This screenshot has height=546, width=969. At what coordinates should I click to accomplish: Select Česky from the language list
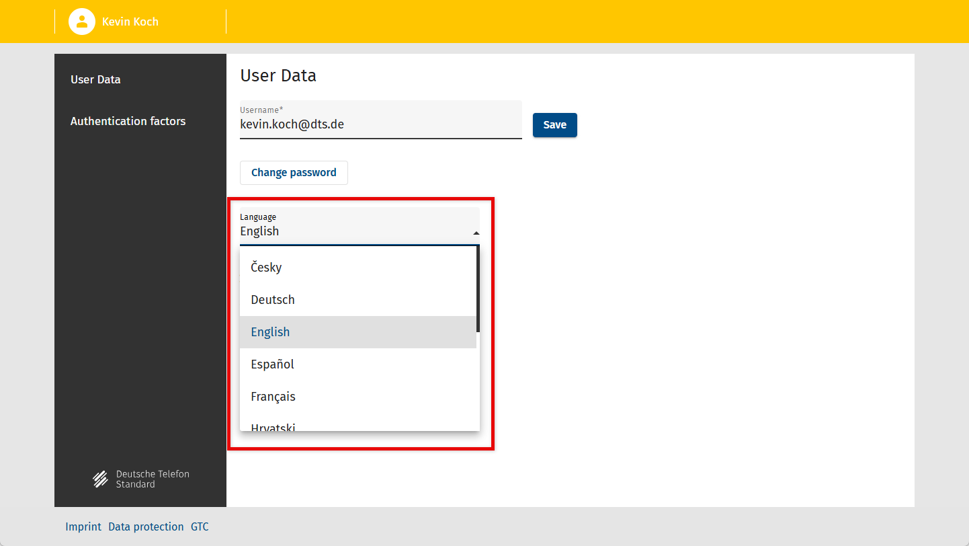266,268
